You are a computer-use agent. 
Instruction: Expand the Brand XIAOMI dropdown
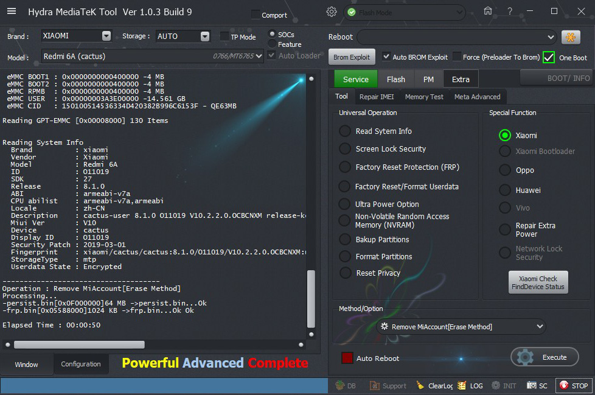[x=106, y=37]
